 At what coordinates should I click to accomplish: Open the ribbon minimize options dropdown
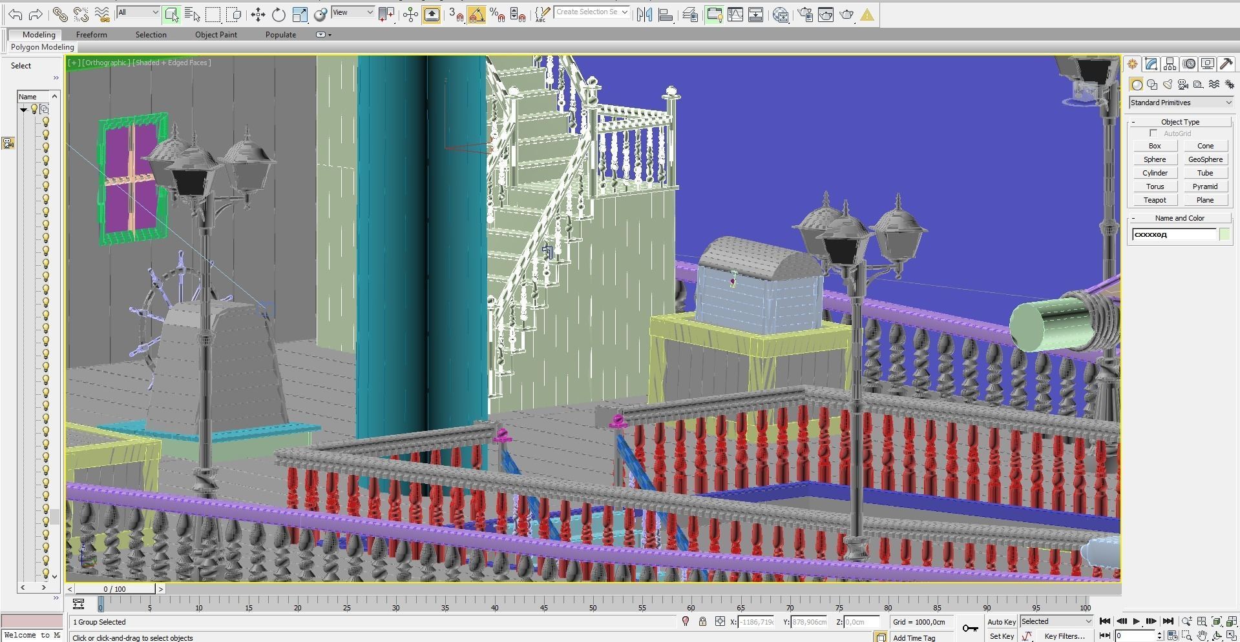pyautogui.click(x=323, y=35)
